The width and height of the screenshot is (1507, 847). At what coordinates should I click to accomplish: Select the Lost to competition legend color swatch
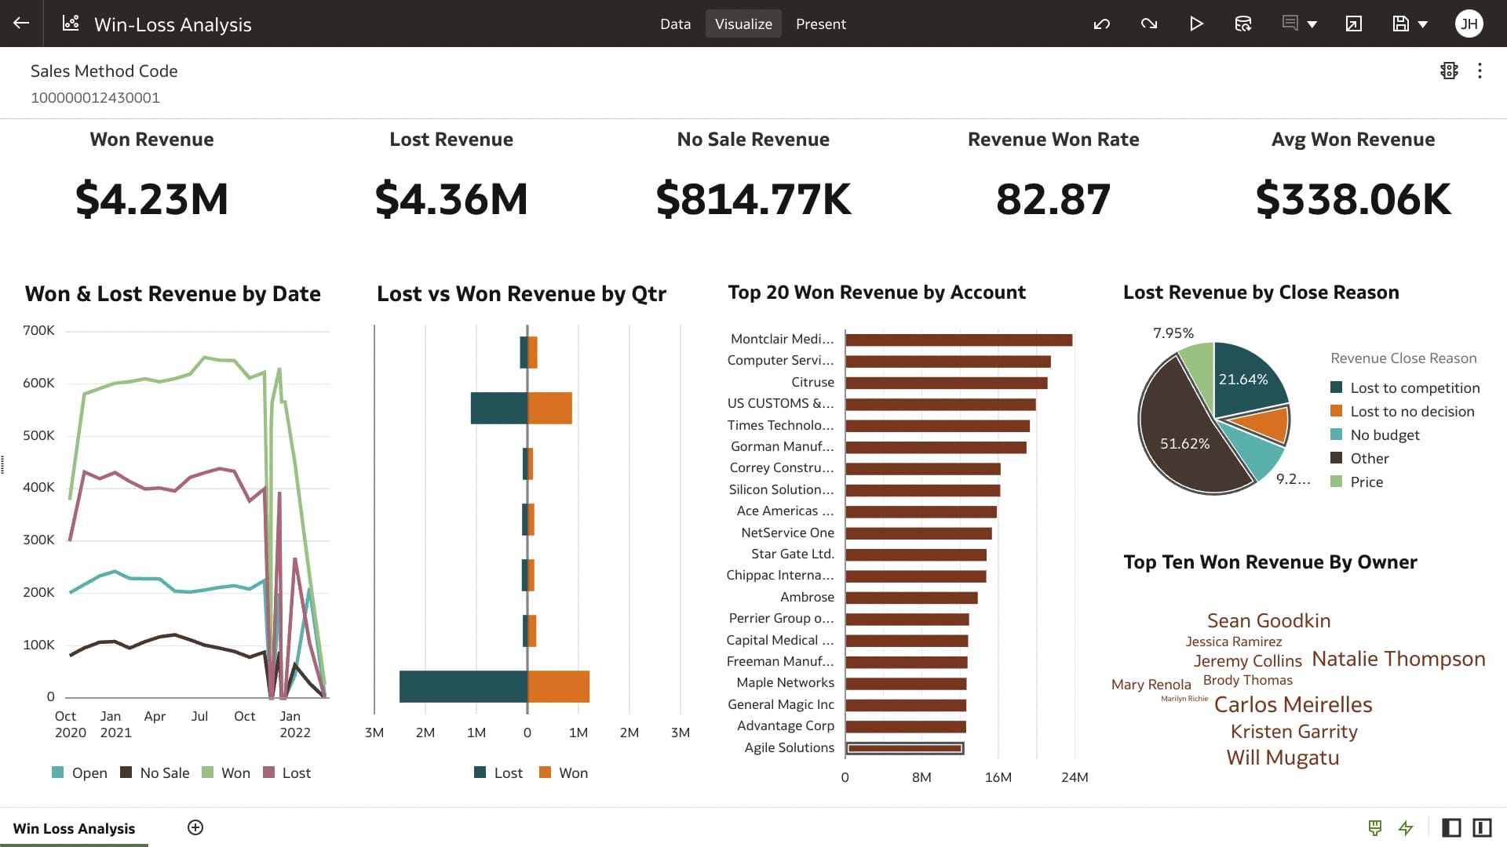click(1336, 387)
